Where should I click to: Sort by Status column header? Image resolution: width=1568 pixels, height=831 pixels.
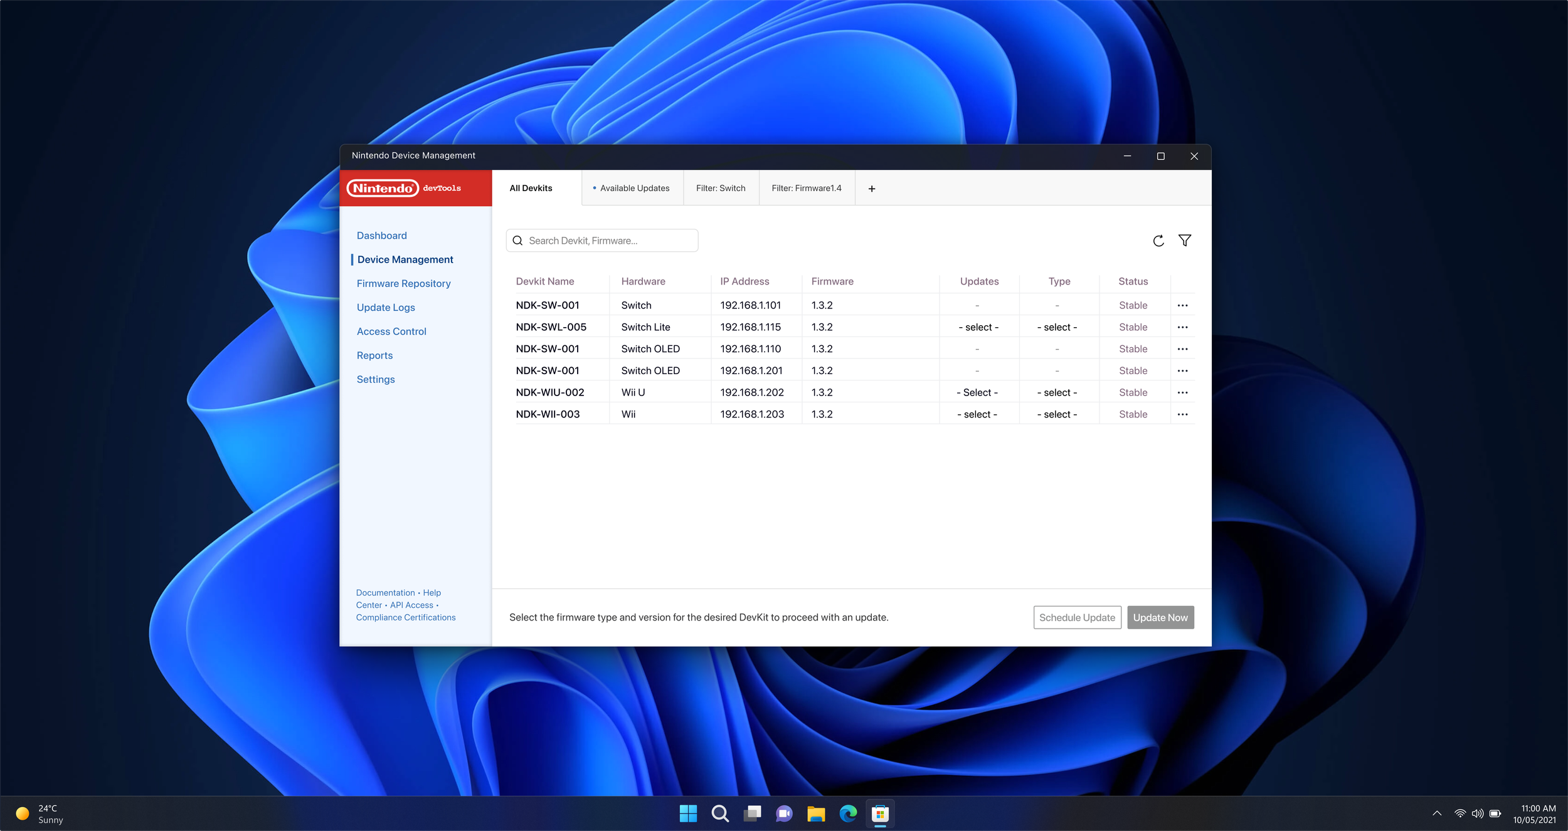click(x=1133, y=281)
